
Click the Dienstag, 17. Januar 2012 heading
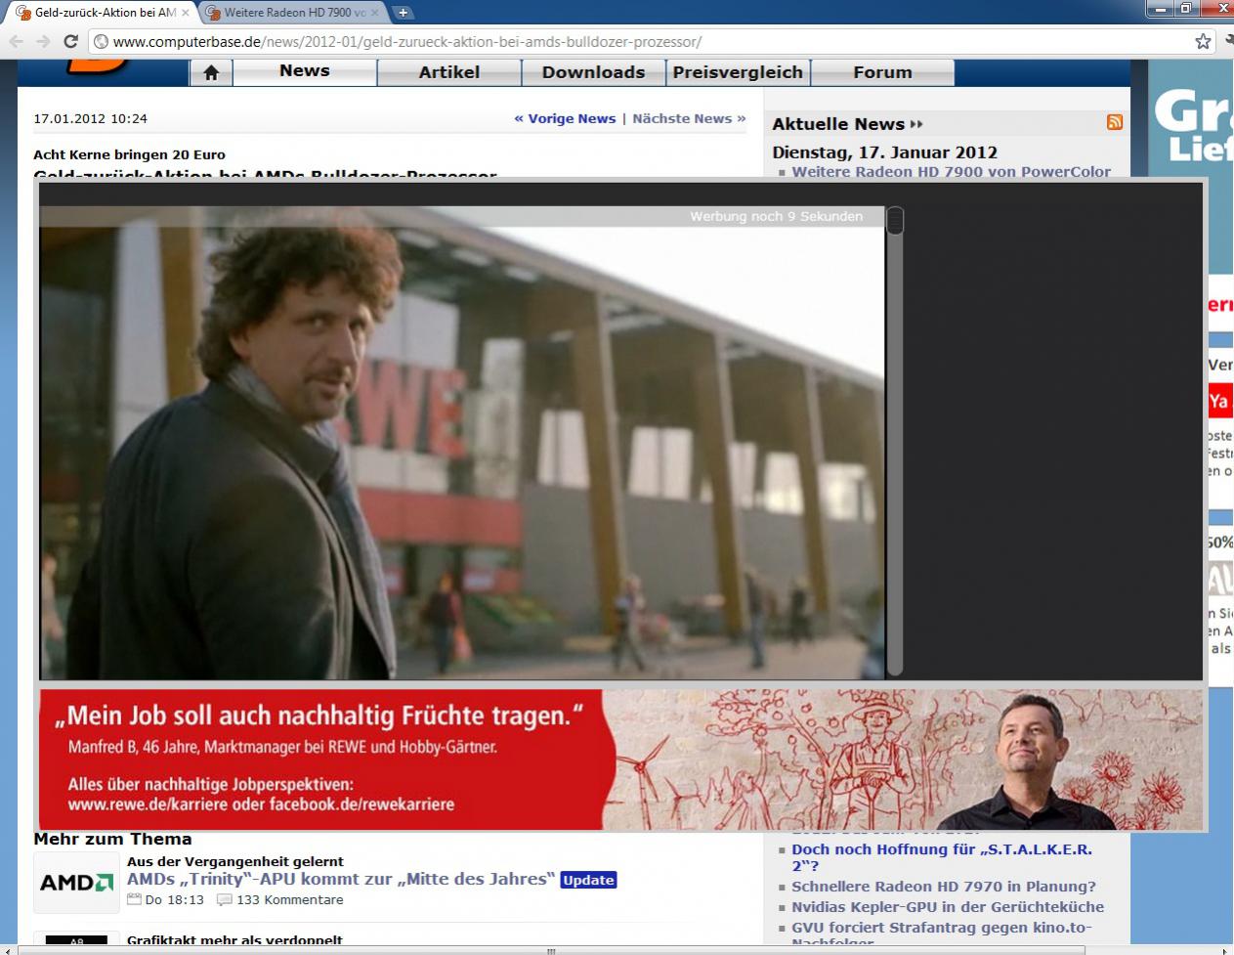884,152
